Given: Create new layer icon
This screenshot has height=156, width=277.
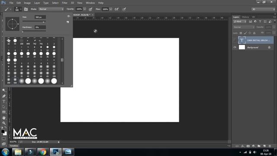Looking at the screenshot, I should click(264, 146).
